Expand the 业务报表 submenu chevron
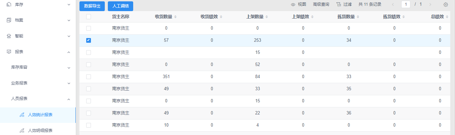Image resolution: width=455 pixels, height=135 pixels. [x=69, y=83]
